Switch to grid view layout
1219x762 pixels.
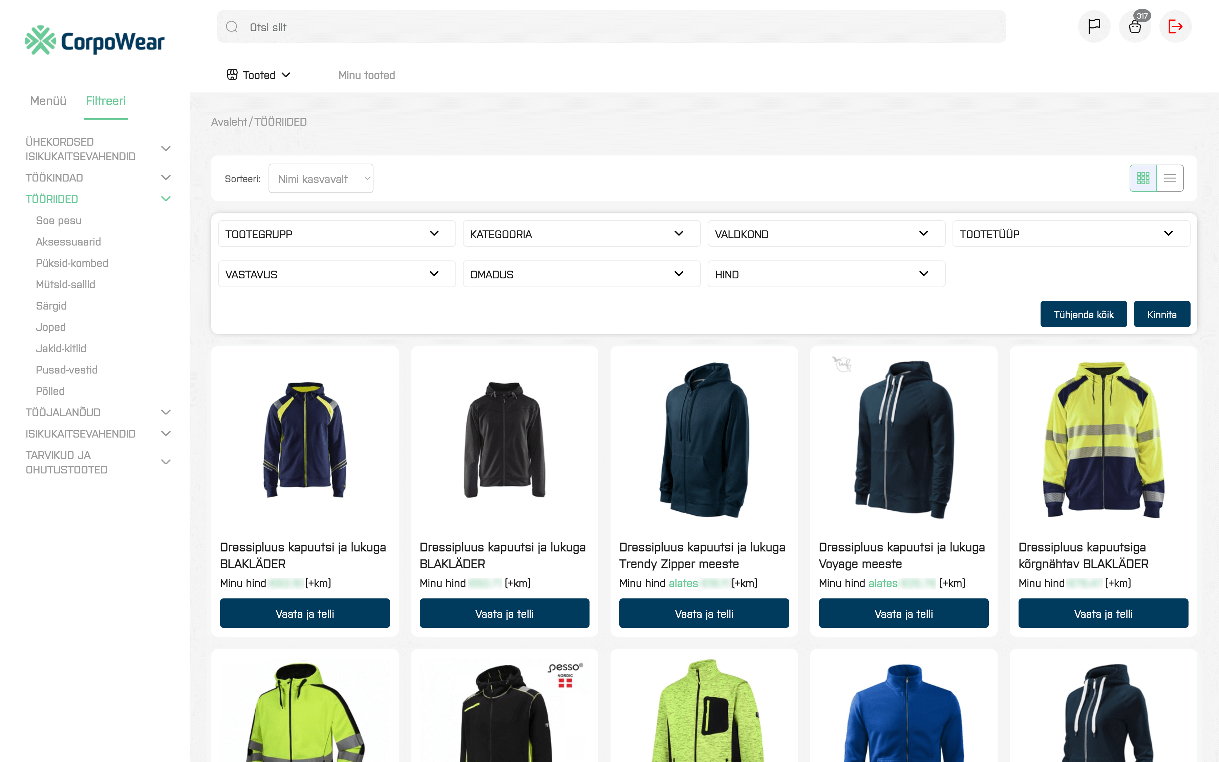[x=1143, y=178]
